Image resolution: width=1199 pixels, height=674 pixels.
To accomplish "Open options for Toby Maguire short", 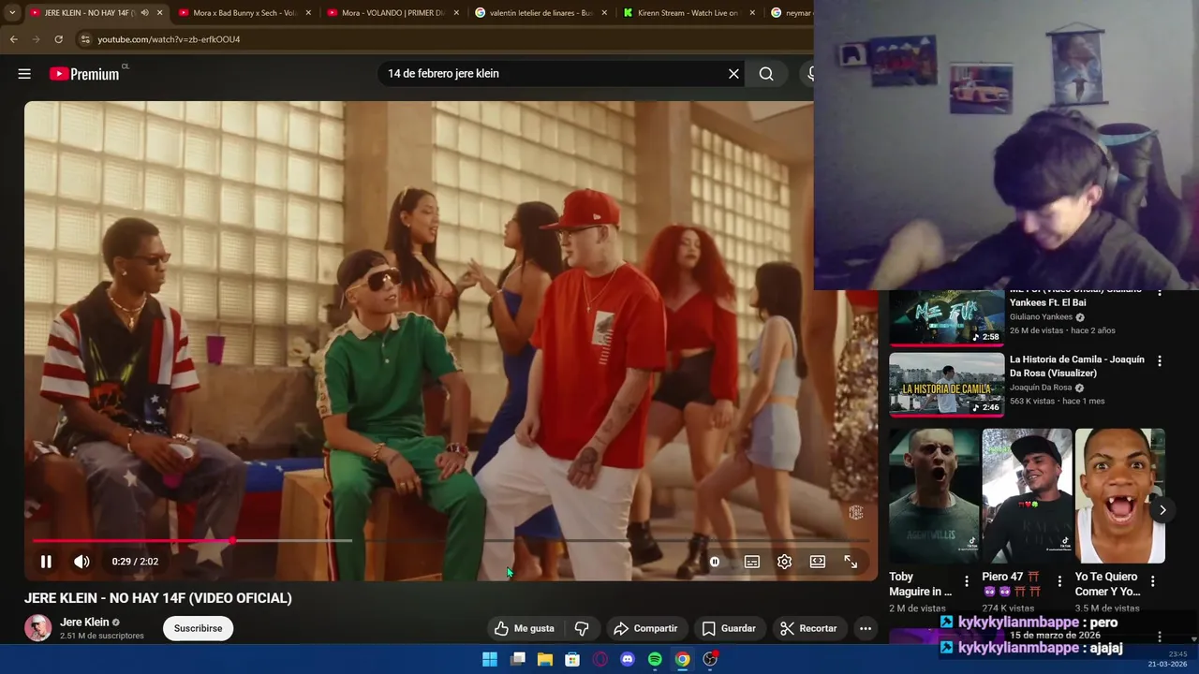I will click(x=967, y=581).
